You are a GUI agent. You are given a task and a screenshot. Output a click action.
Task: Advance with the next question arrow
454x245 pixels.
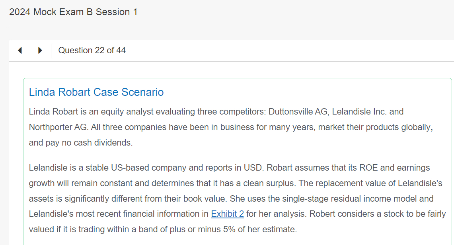point(40,51)
